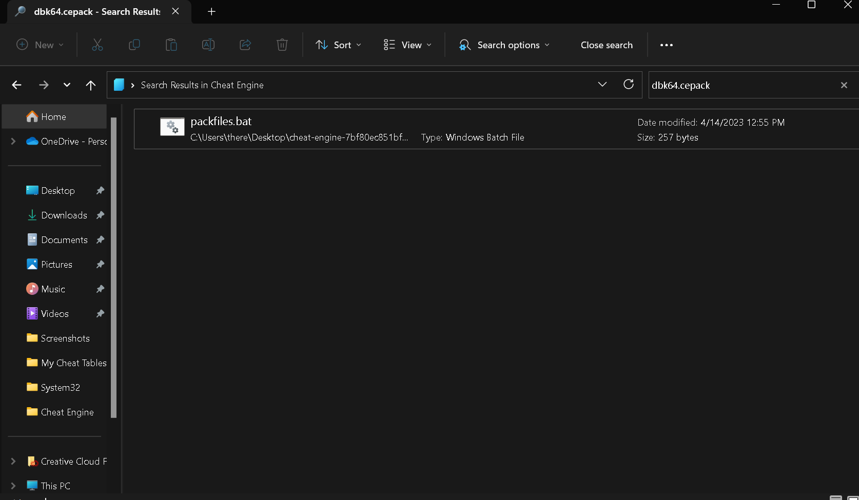Unpin Videos using its pin icon

100,314
